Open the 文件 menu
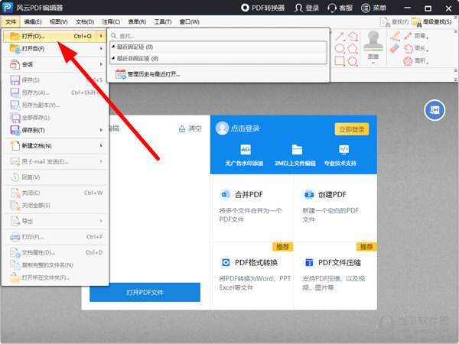This screenshot has height=344, width=459. point(11,22)
